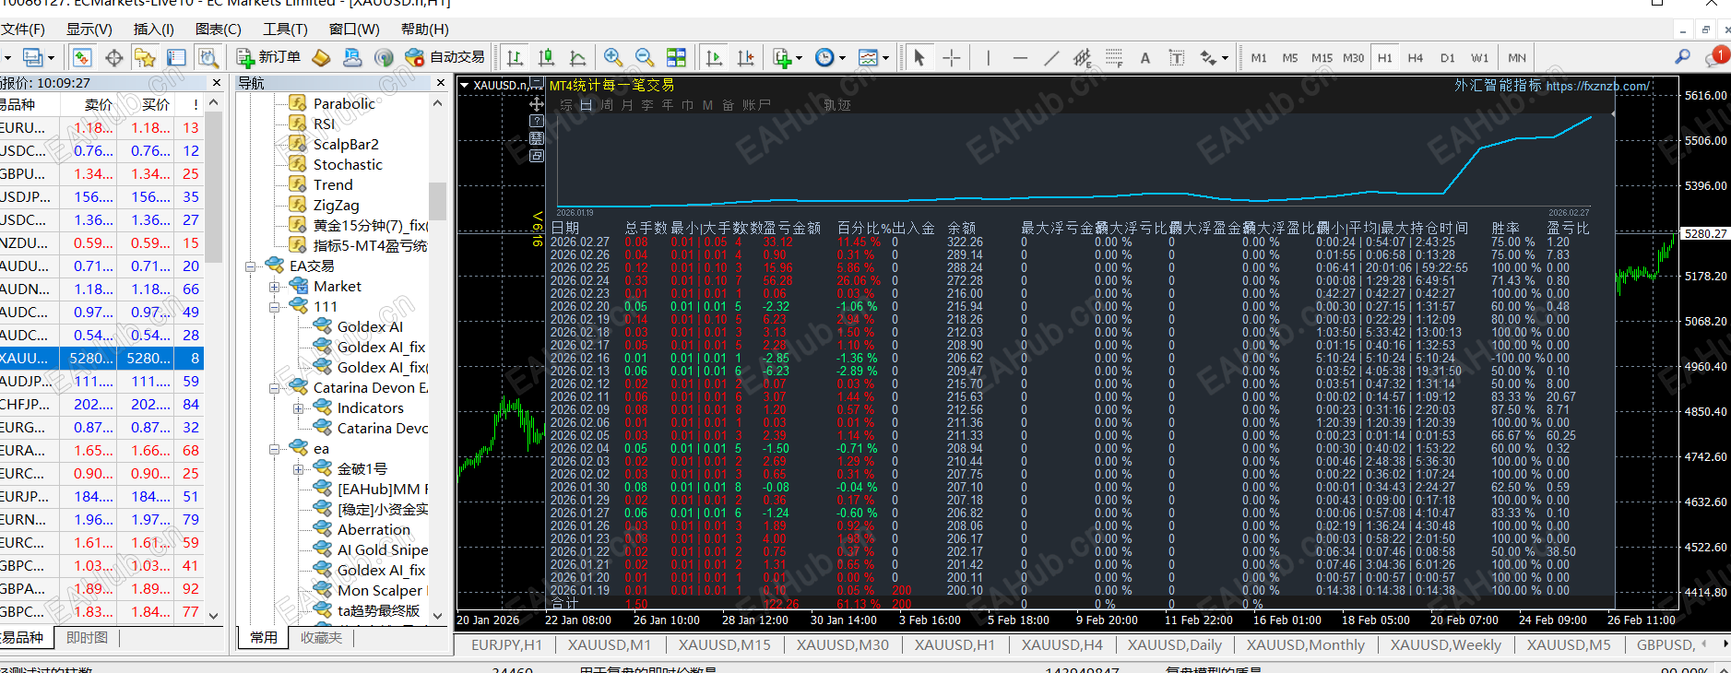Click the 卖价 column header

98,104
